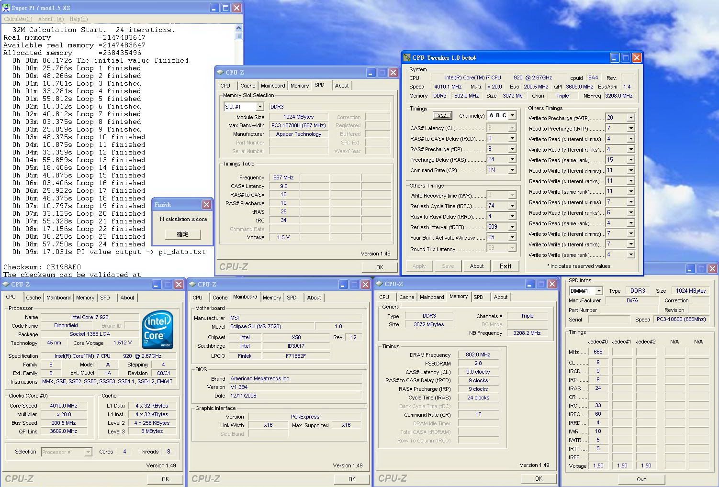This screenshot has width=719, height=487.
Task: Click the Apply button in CPU-Tweaker
Action: pyautogui.click(x=419, y=266)
